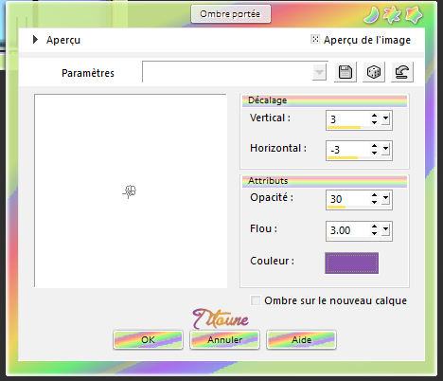Save the preset with the floppy disk icon

pyautogui.click(x=346, y=72)
